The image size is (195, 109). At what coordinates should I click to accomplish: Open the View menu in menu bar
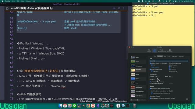point(23,1)
